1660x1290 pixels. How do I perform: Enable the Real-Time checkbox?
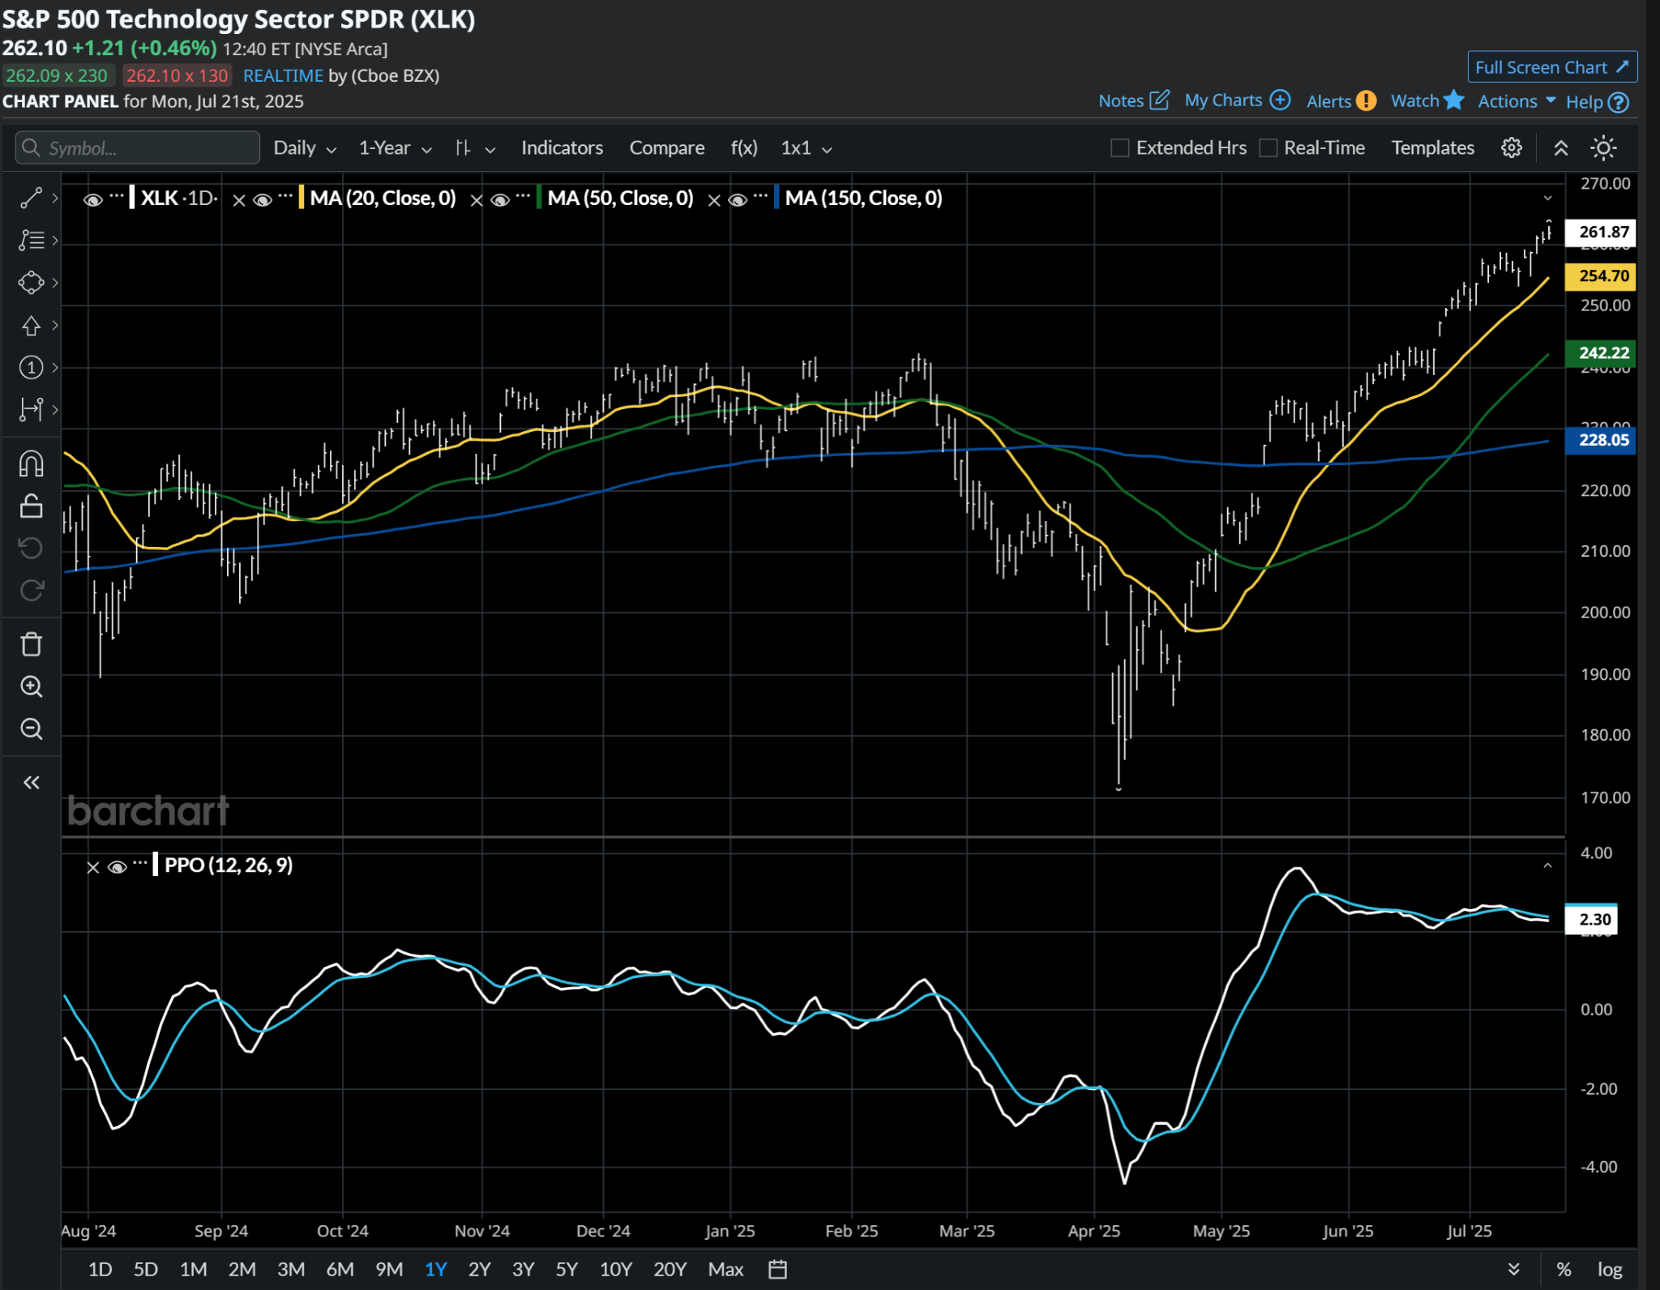pos(1269,148)
